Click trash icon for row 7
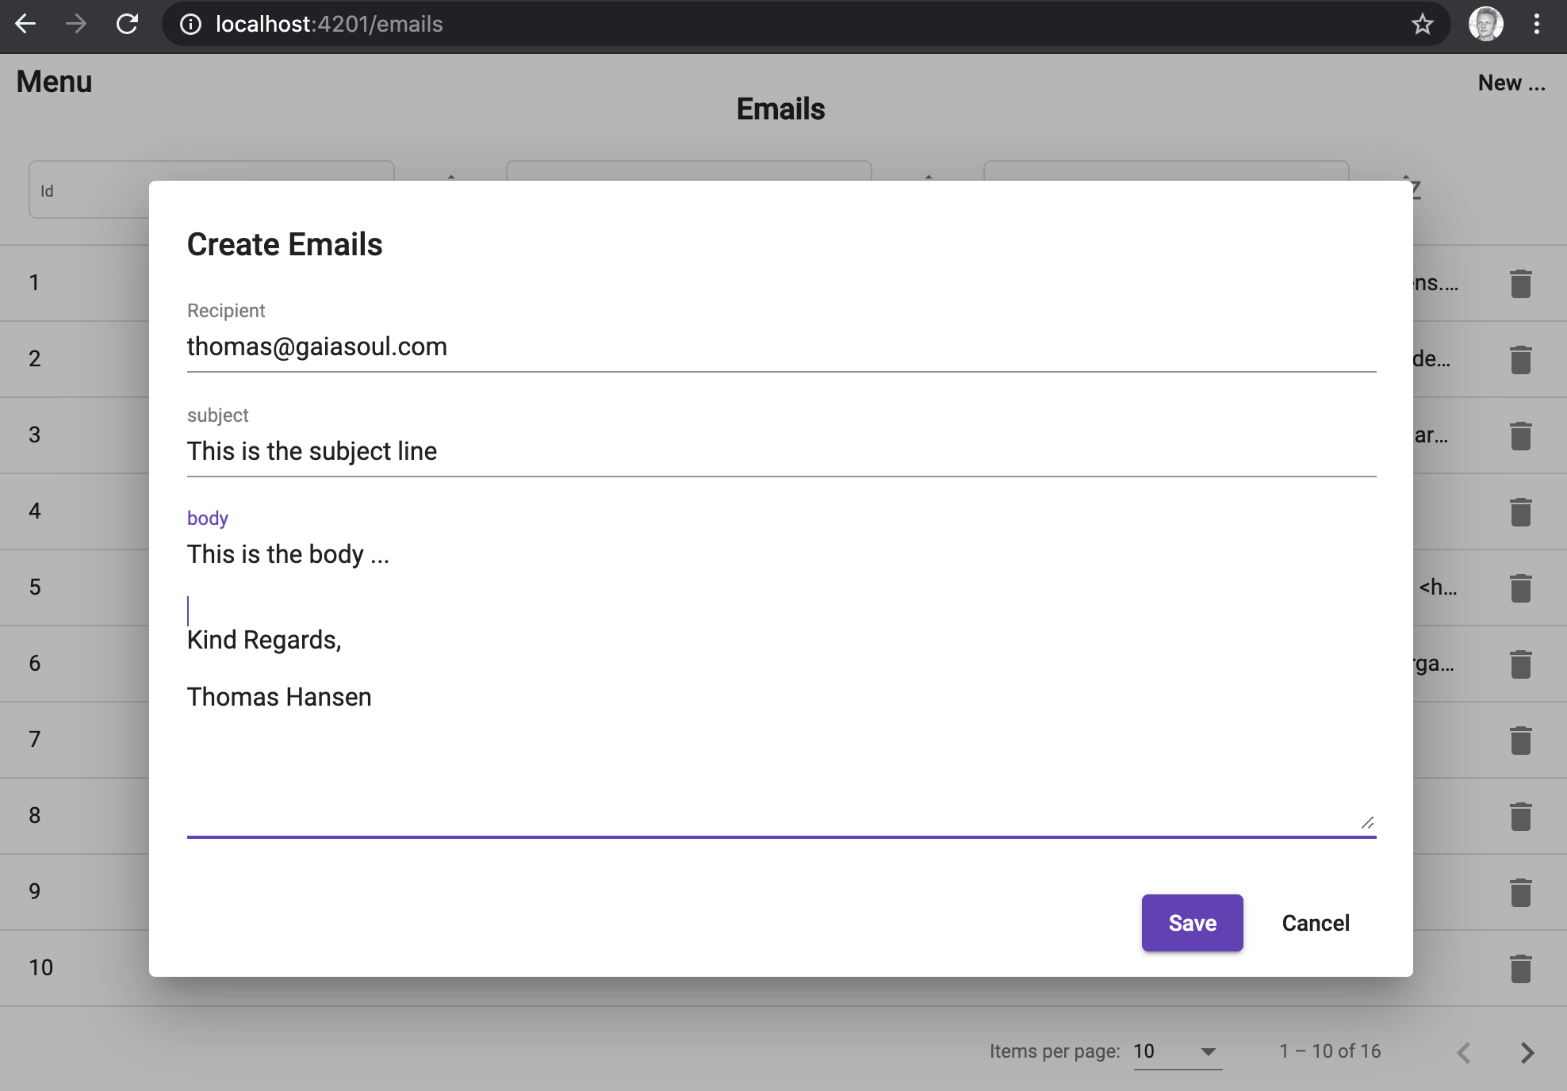Viewport: 1567px width, 1091px height. 1520,740
